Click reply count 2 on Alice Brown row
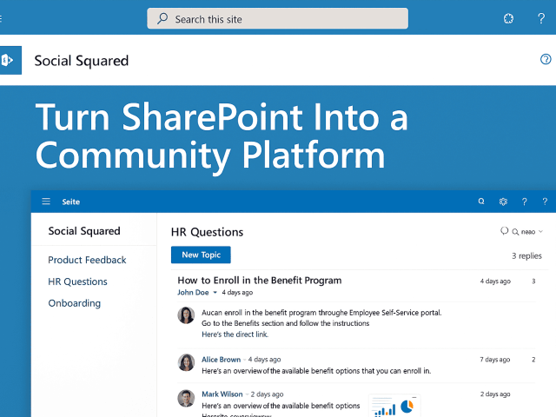The image size is (556, 417). [533, 360]
